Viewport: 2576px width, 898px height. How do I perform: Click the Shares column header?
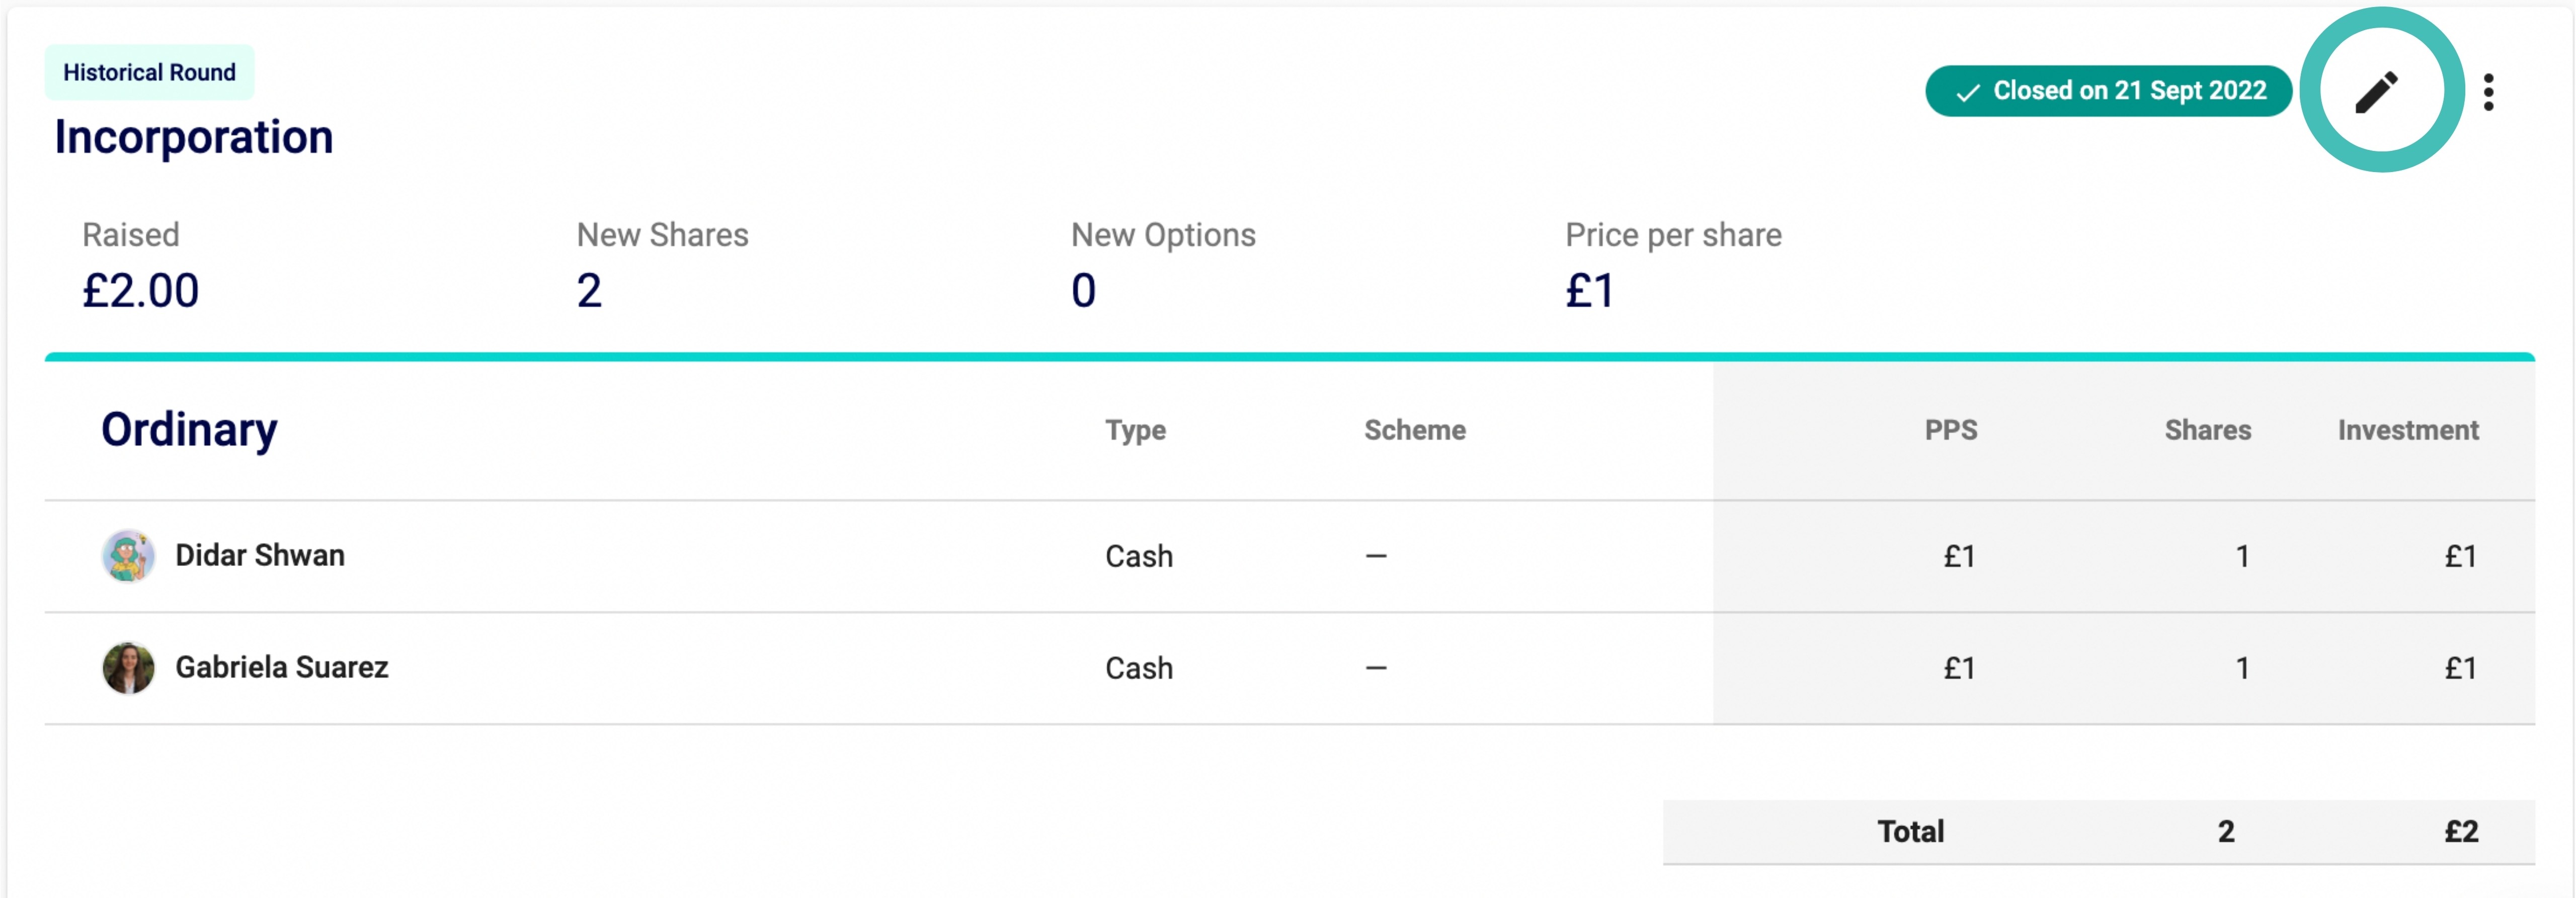click(2208, 430)
